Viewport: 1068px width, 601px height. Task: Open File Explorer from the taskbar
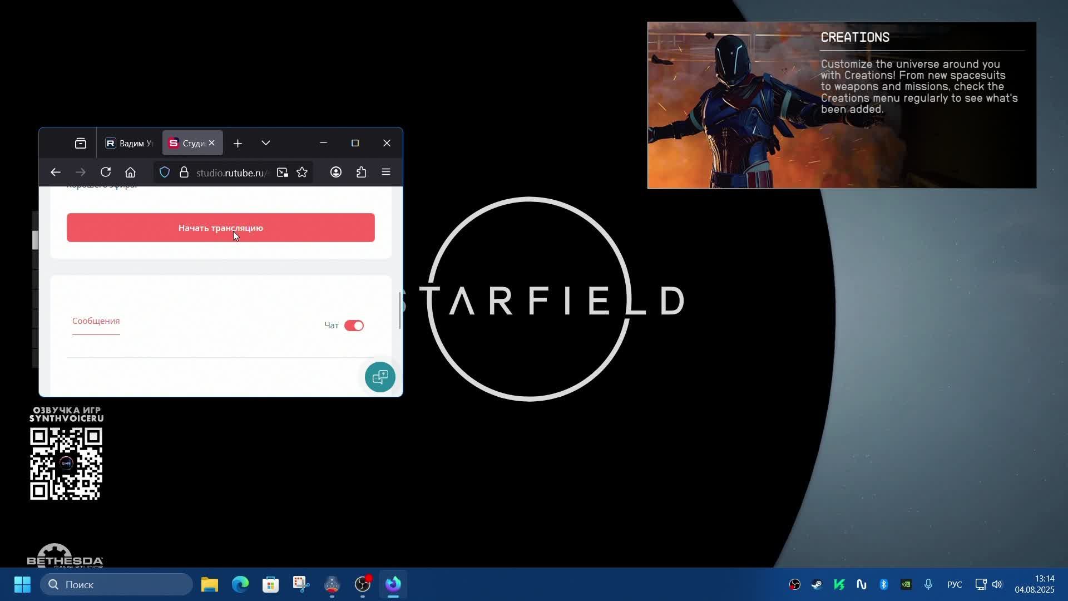coord(210,584)
